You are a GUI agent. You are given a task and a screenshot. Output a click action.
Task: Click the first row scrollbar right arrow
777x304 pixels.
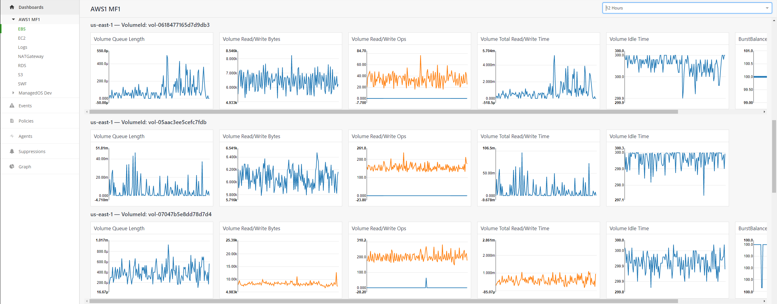pyautogui.click(x=764, y=112)
